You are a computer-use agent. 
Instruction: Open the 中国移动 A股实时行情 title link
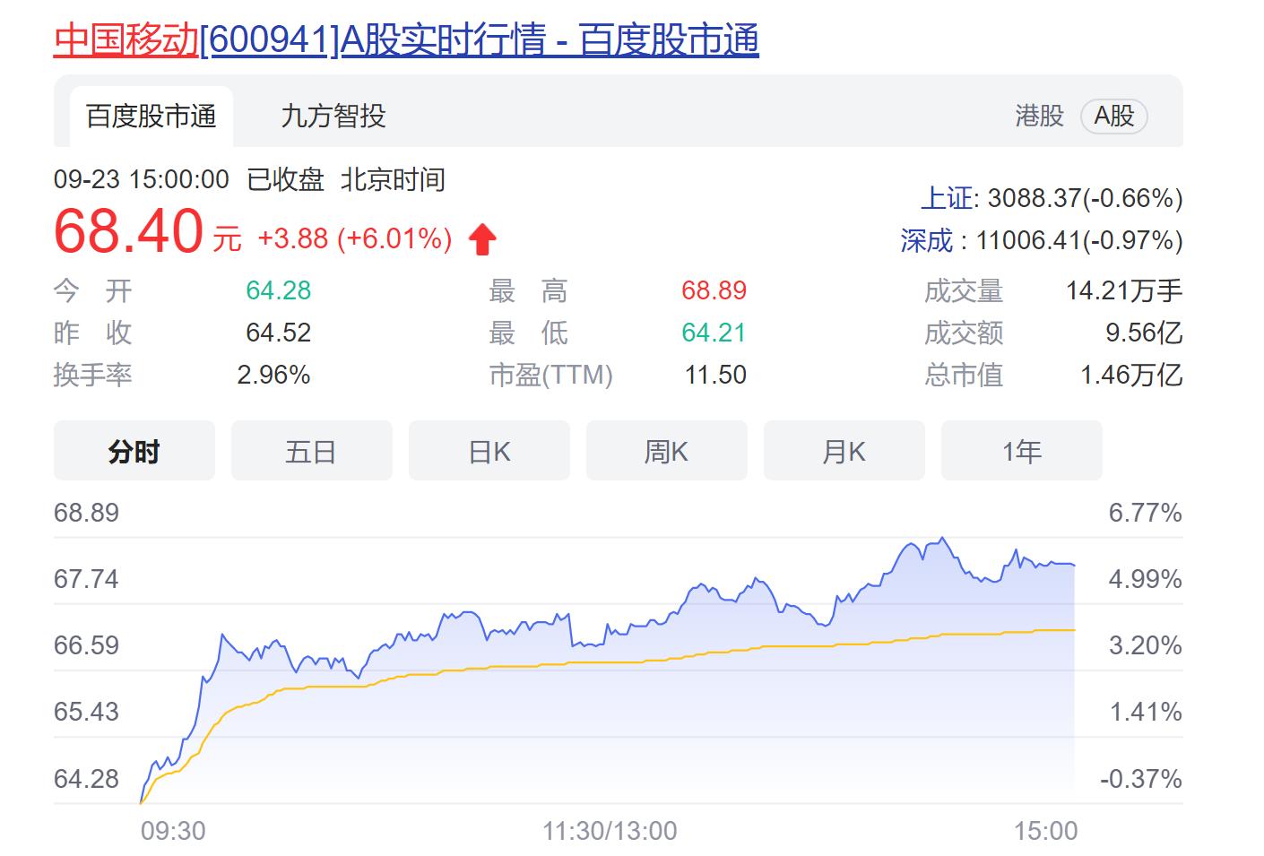405,40
